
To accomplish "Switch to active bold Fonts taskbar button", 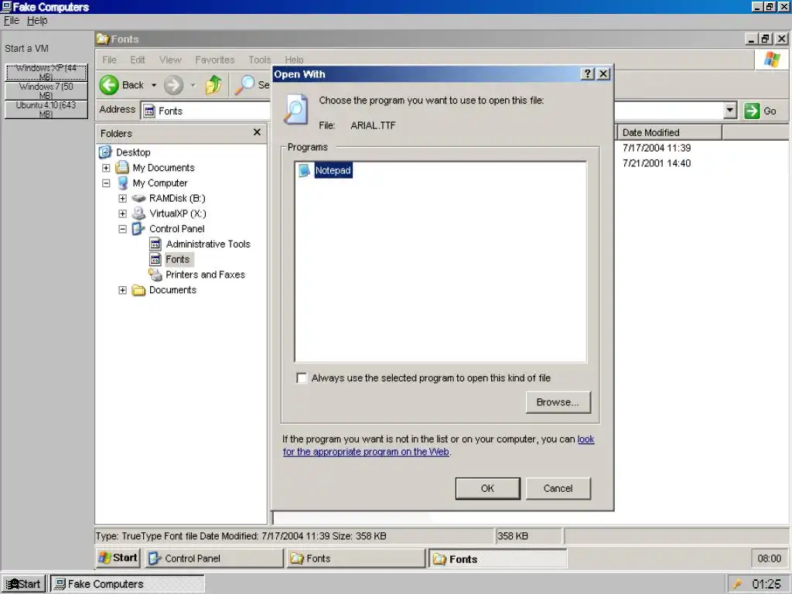I will tap(498, 558).
